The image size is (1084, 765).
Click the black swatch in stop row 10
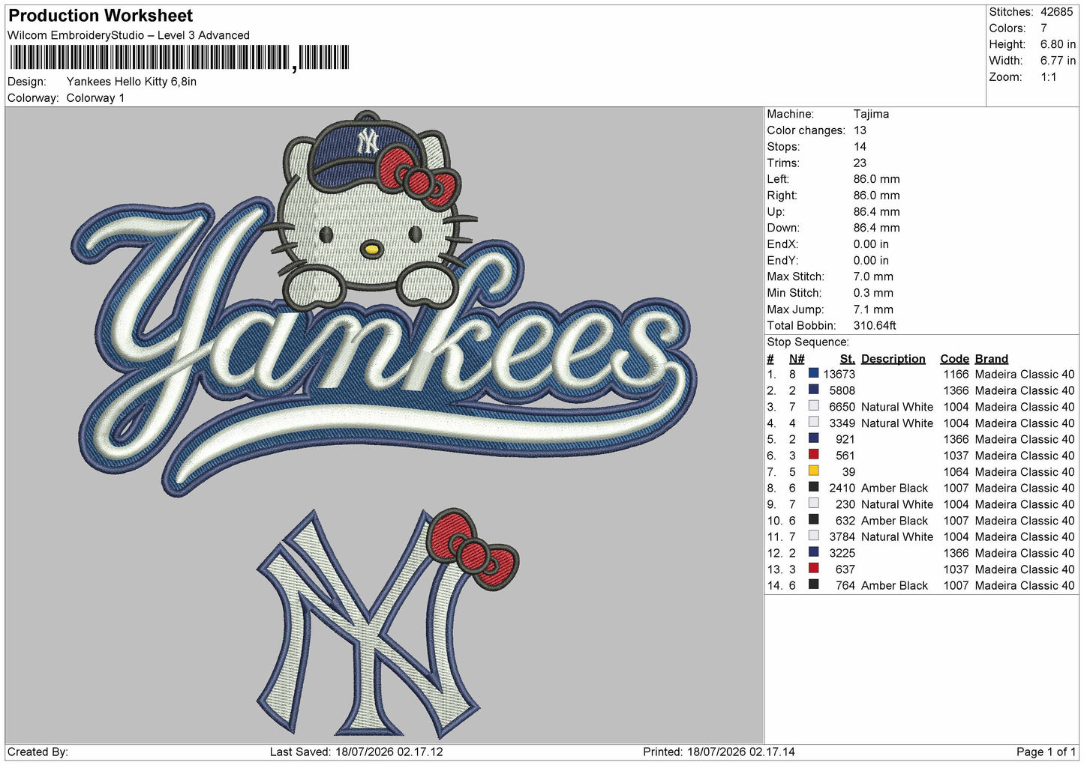click(x=813, y=519)
